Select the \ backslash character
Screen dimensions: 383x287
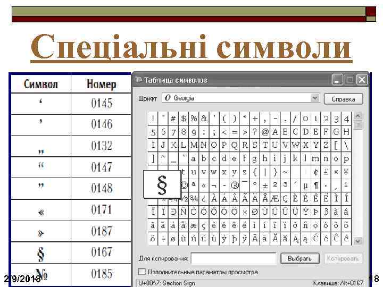[346, 145]
